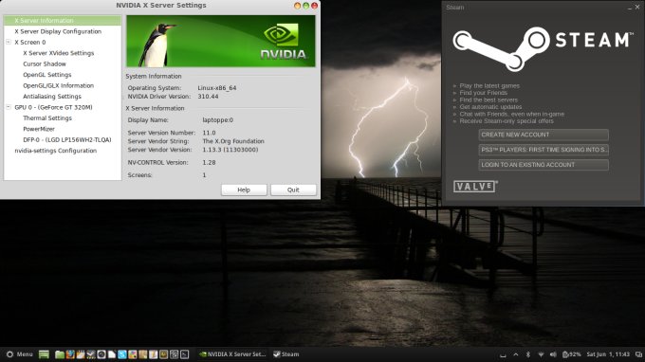Click PS3 PLAYERS first time signing button
This screenshot has width=645, height=362.
pos(544,150)
